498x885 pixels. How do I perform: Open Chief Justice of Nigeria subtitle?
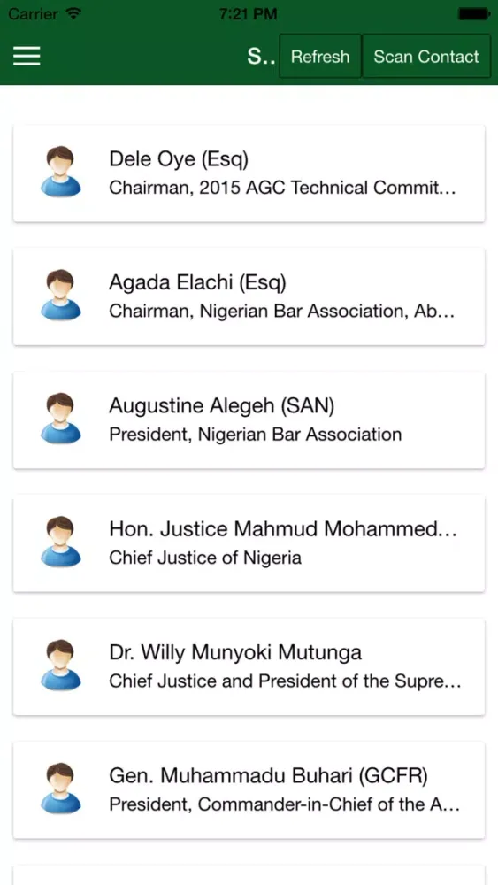[205, 558]
